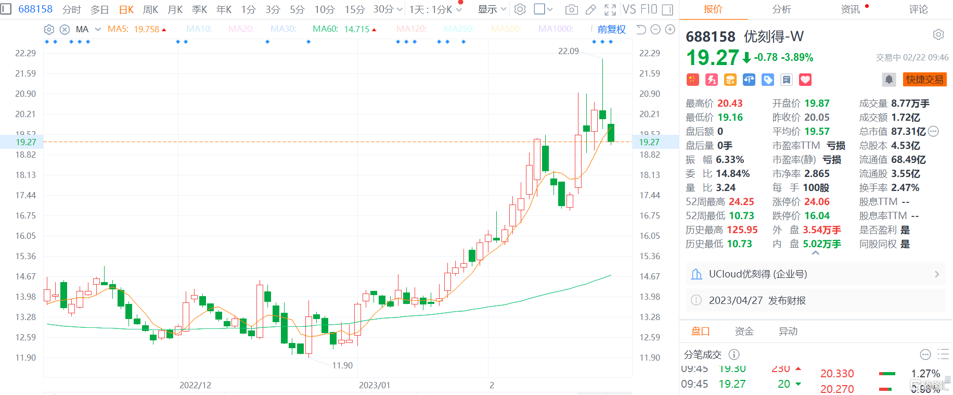This screenshot has width=953, height=395.
Task: Open the 1天:1分K period dropdown
Action: coord(435,9)
